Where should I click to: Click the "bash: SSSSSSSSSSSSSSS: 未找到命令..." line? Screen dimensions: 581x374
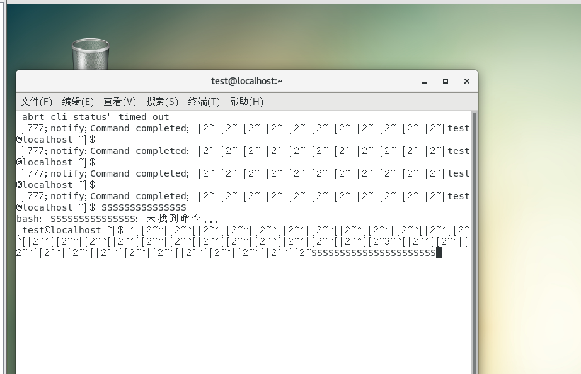pos(117,219)
